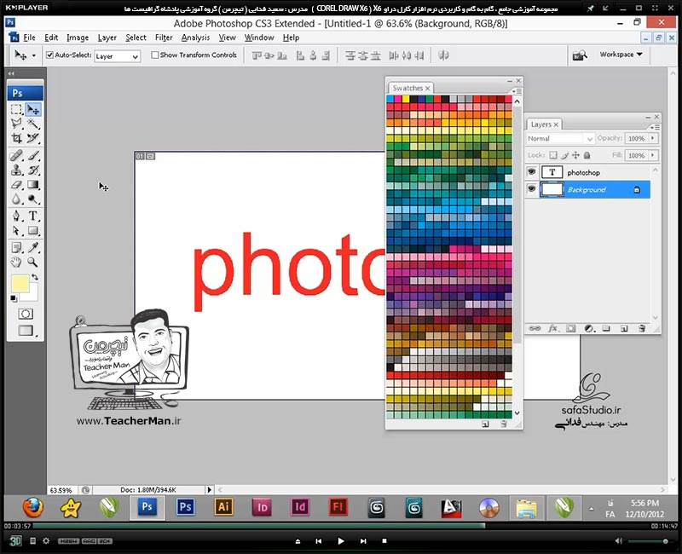Viewport: 682px width, 554px height.
Task: Select the Blur tool
Action: (x=16, y=199)
